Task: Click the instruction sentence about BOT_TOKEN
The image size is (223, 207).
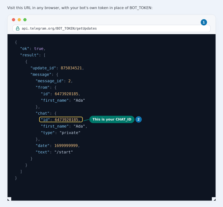Action: 80,8
